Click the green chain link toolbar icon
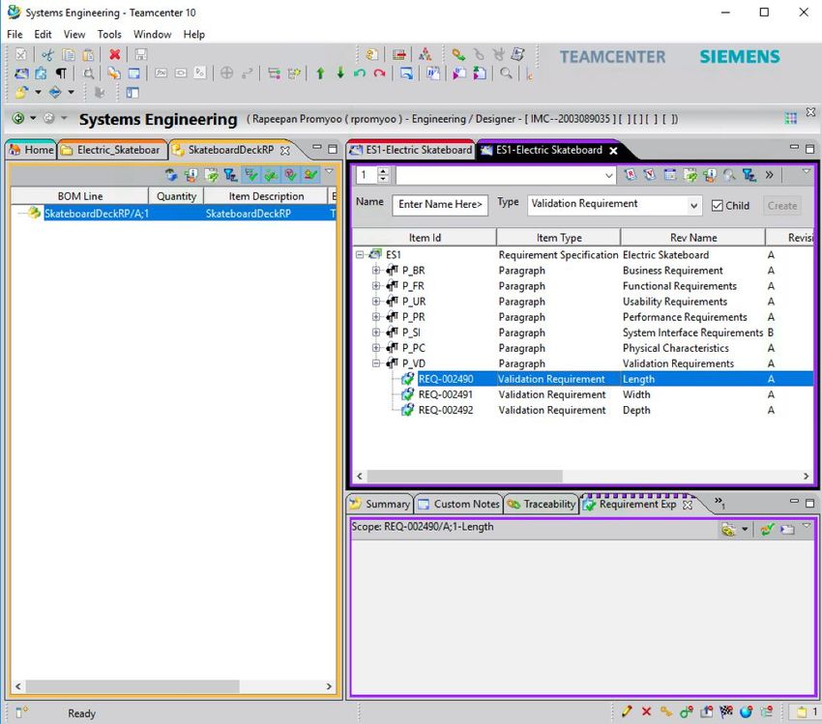The image size is (822, 724). point(458,54)
